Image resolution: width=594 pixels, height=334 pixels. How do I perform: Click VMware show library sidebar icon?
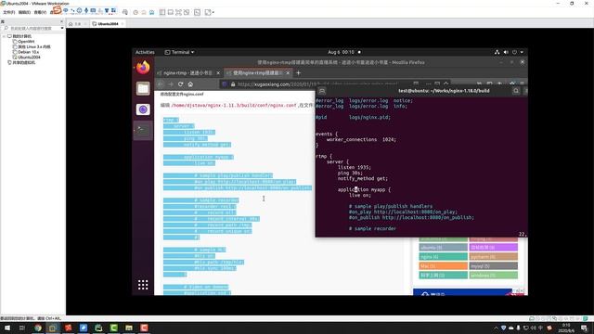[x=162, y=12]
